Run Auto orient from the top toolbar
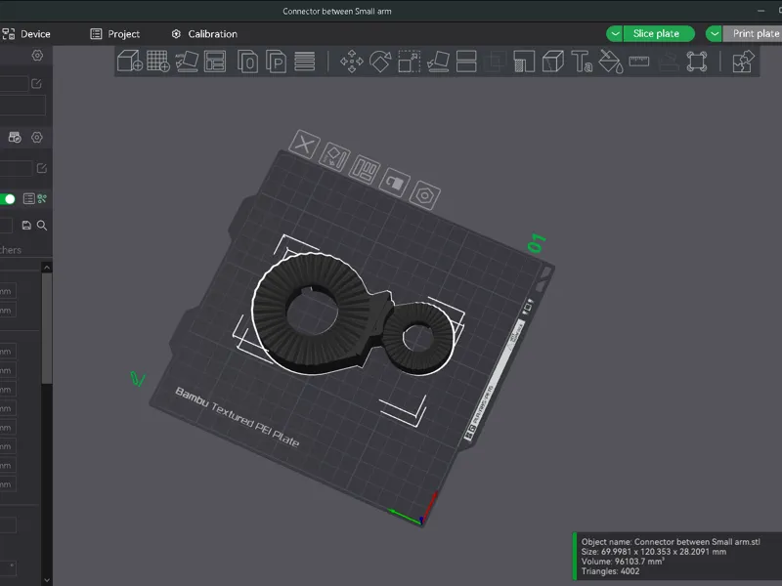Viewport: 782px width, 586px height. click(187, 62)
